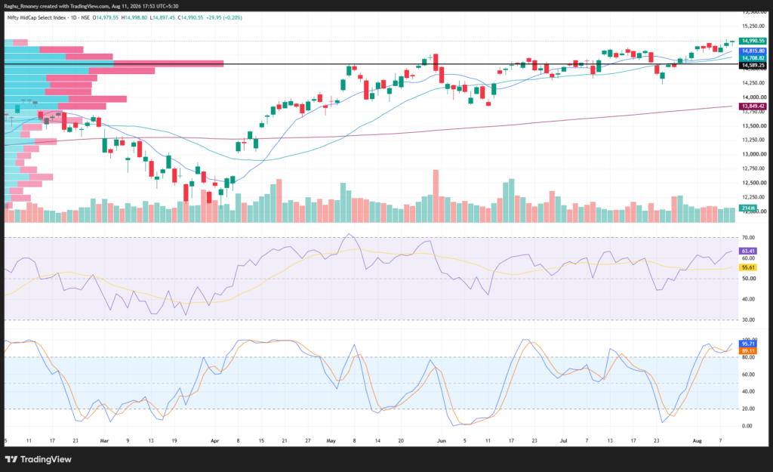
Task: Click the RSI average label 55.61
Action: click(x=748, y=267)
